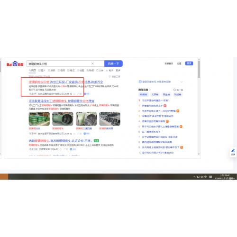Open hot search item ranked 1

tap(152, 106)
